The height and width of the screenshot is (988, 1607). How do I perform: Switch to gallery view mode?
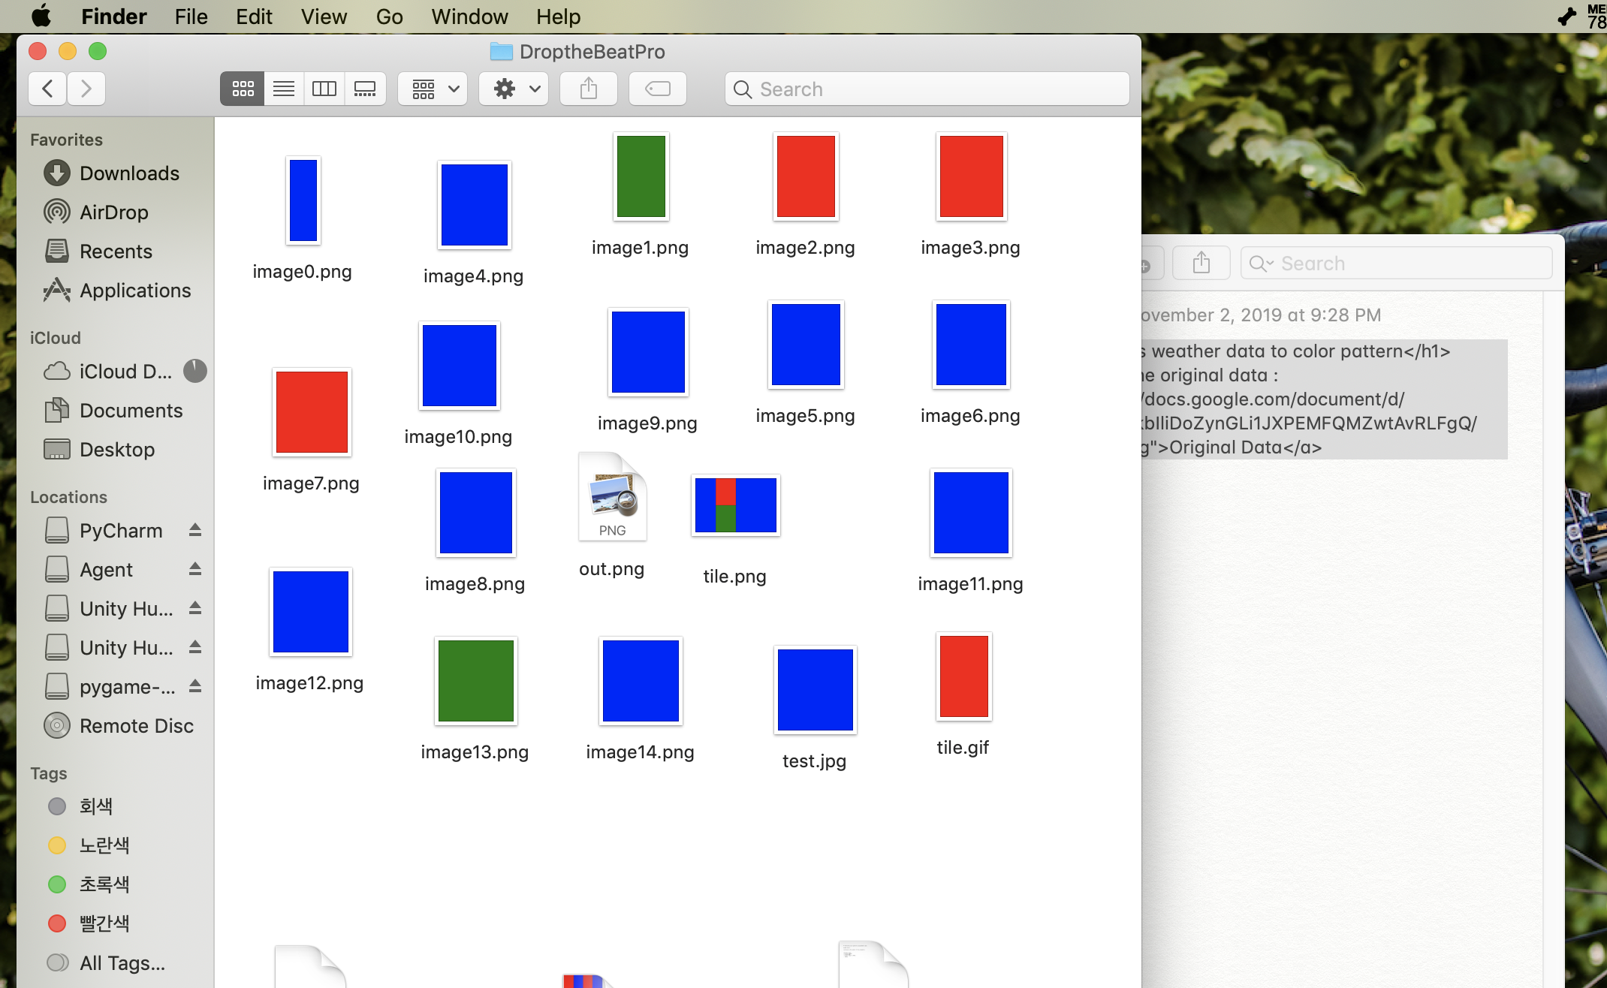[x=365, y=89]
